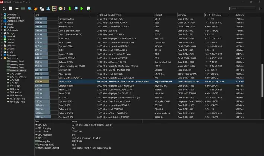Click the Refresh toolbar icon

coord(4,9)
